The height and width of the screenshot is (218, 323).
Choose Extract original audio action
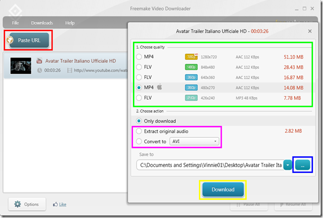(139, 131)
